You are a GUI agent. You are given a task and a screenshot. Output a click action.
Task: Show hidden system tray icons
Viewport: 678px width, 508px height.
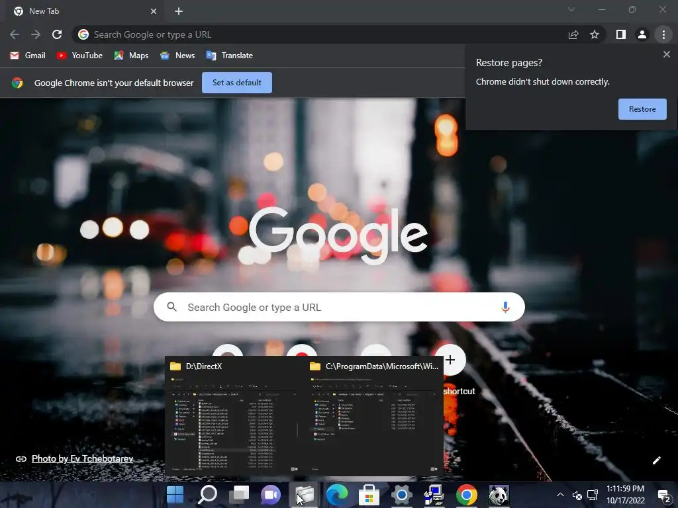[x=560, y=495]
